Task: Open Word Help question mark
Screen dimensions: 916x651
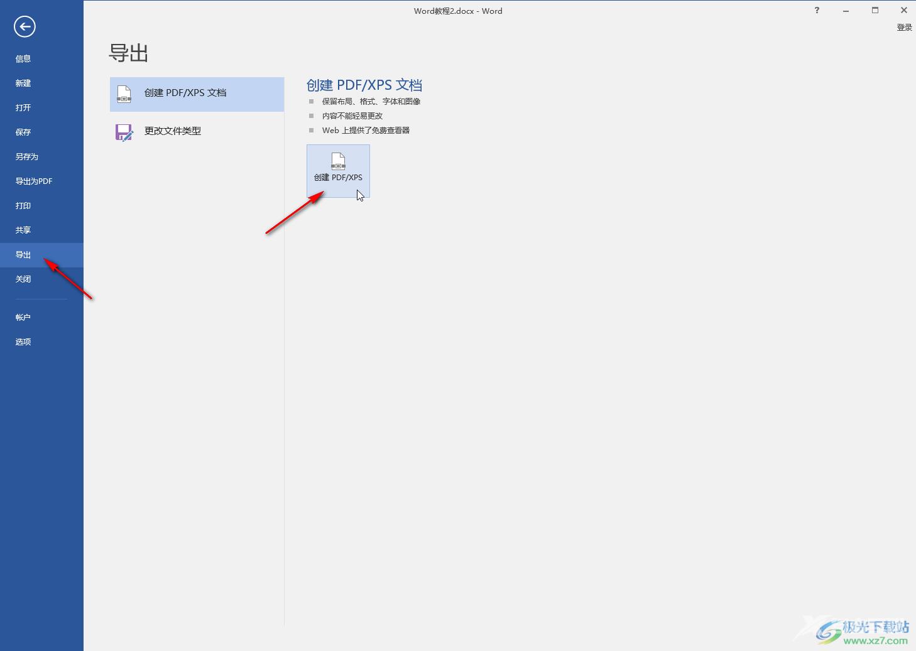Action: tap(817, 10)
